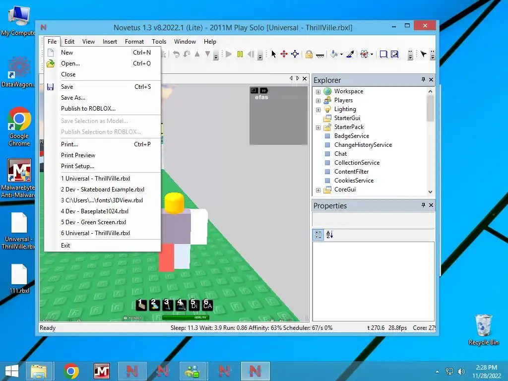Click the Windows Start button
This screenshot has height=381, width=508.
(12, 371)
